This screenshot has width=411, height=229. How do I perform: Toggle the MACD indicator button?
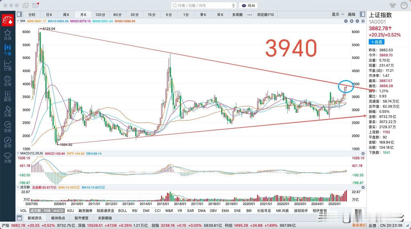(x=58, y=211)
